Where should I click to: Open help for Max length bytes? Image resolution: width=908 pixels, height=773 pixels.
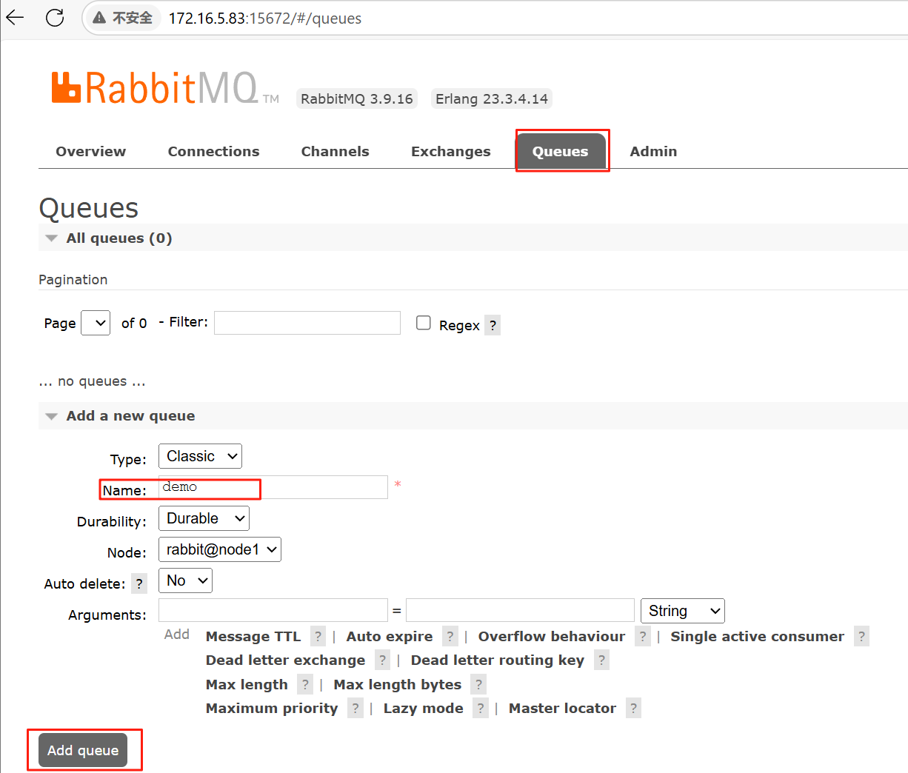(478, 684)
